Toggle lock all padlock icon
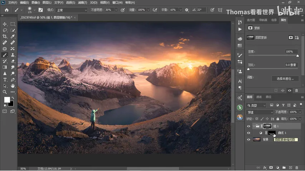The width and height of the screenshot is (305, 171). (278, 119)
